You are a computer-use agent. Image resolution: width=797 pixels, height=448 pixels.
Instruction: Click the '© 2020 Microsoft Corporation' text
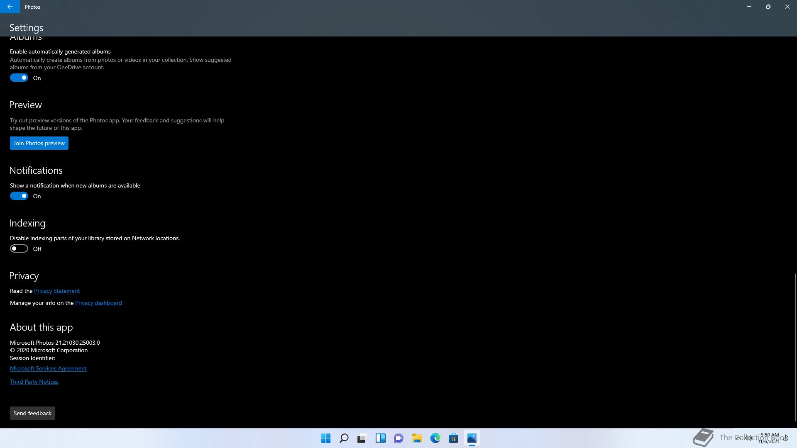click(x=49, y=350)
